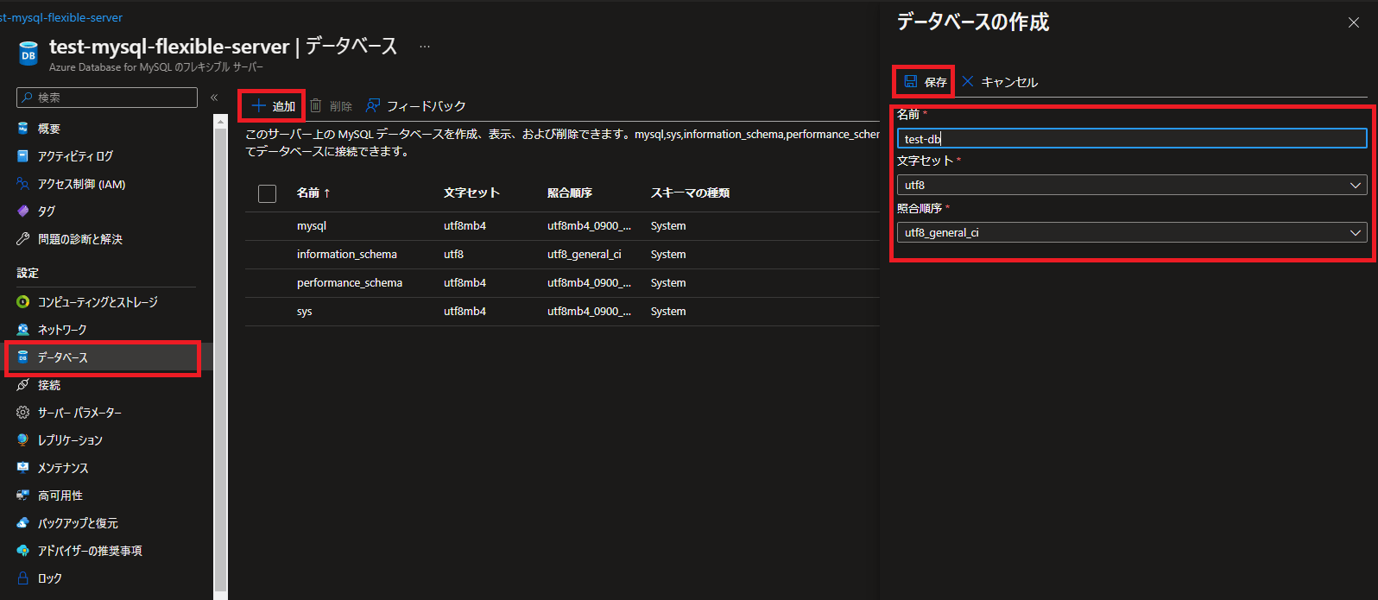Click the Tags (タグ) purple tag icon
This screenshot has height=600, width=1378.
point(23,212)
